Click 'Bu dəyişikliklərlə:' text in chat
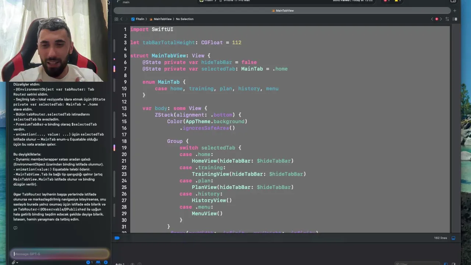The height and width of the screenshot is (265, 471). pos(27,154)
